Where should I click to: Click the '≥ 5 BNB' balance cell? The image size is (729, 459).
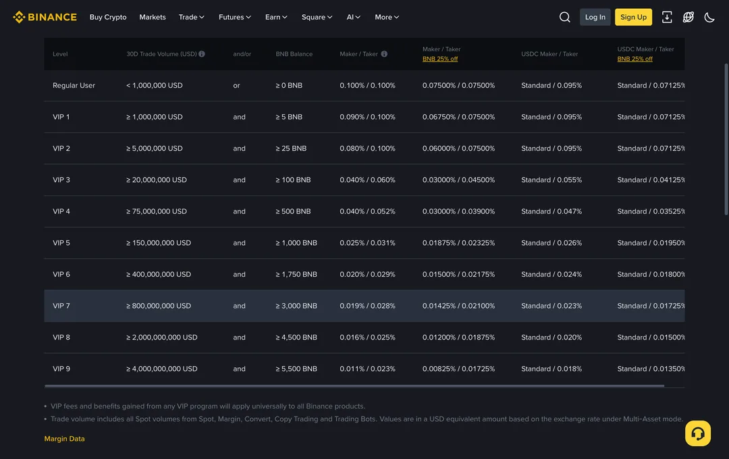tap(289, 117)
